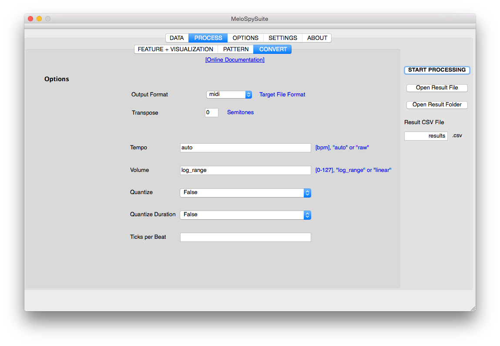Viewport: 500px width, 346px height.
Task: Expand the Quantize Duration dropdown
Action: [245, 215]
